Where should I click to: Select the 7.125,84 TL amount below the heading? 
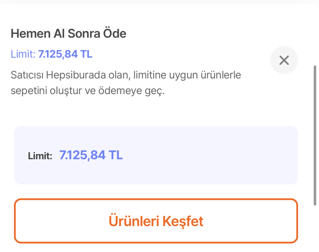65,54
